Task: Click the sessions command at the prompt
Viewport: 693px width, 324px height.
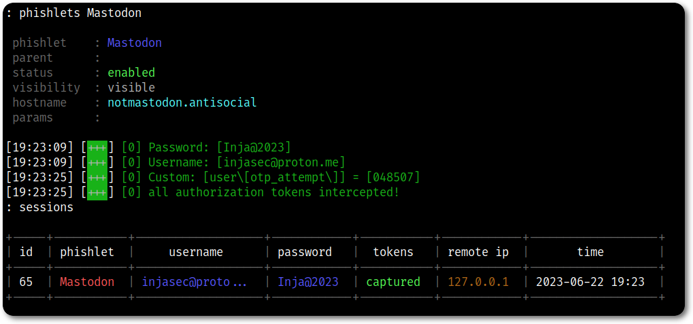Action: (46, 207)
